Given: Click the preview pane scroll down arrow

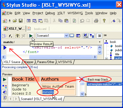Looking at the screenshot, I should click(82, 94).
